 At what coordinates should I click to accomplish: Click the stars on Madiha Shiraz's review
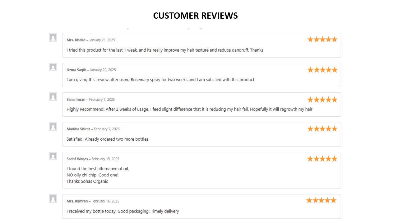pyautogui.click(x=322, y=129)
